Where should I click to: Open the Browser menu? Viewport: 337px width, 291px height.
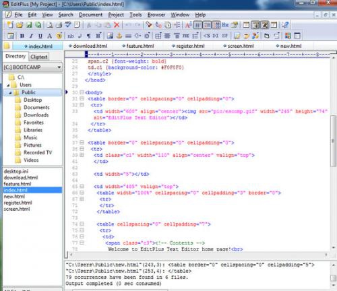(x=156, y=15)
